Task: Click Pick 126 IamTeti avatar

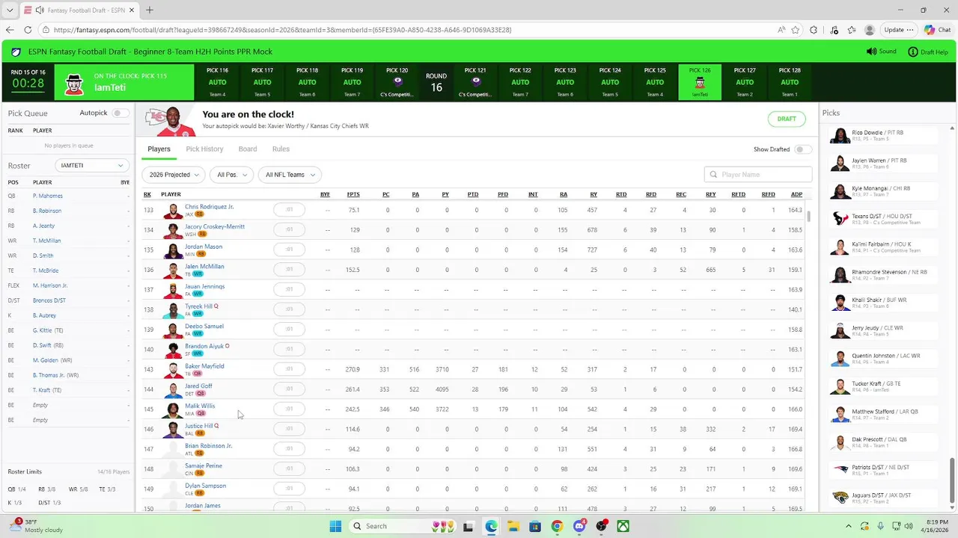Action: coord(700,82)
